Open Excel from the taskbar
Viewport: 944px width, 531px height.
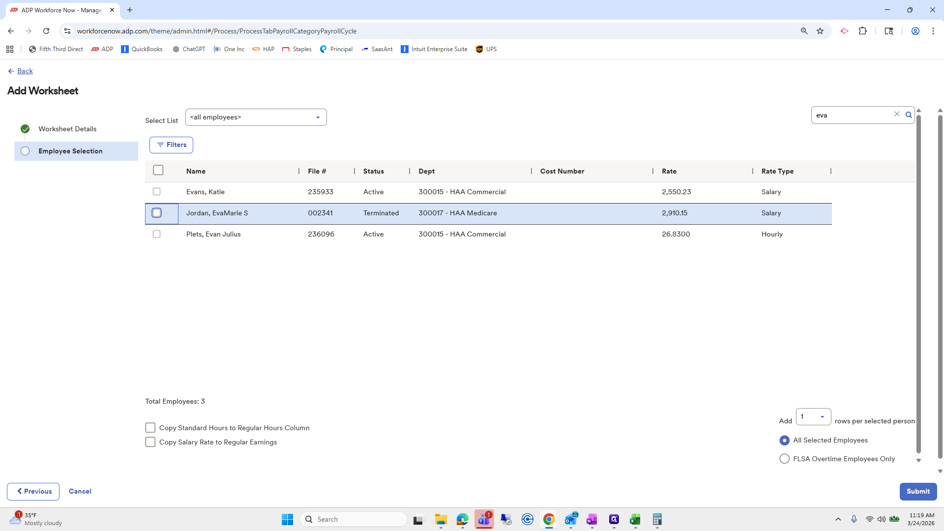(x=635, y=519)
